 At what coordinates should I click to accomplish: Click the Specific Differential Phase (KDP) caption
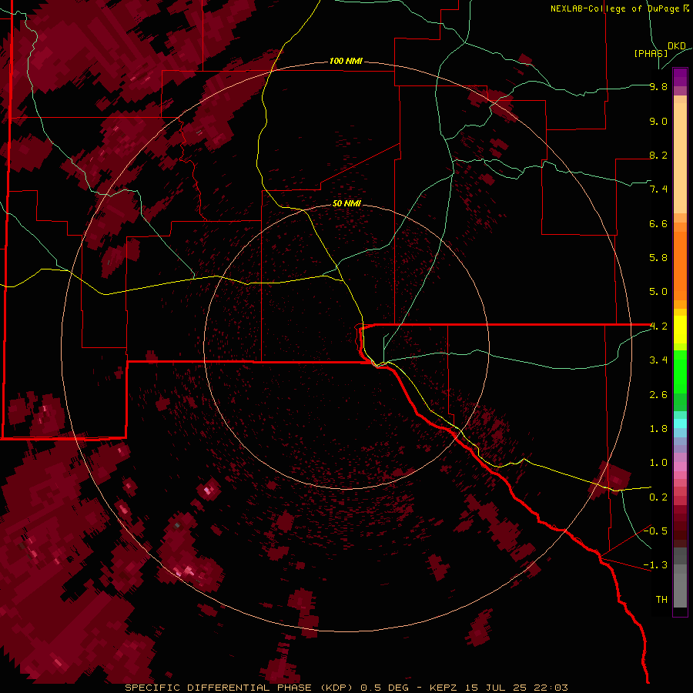tap(239, 688)
